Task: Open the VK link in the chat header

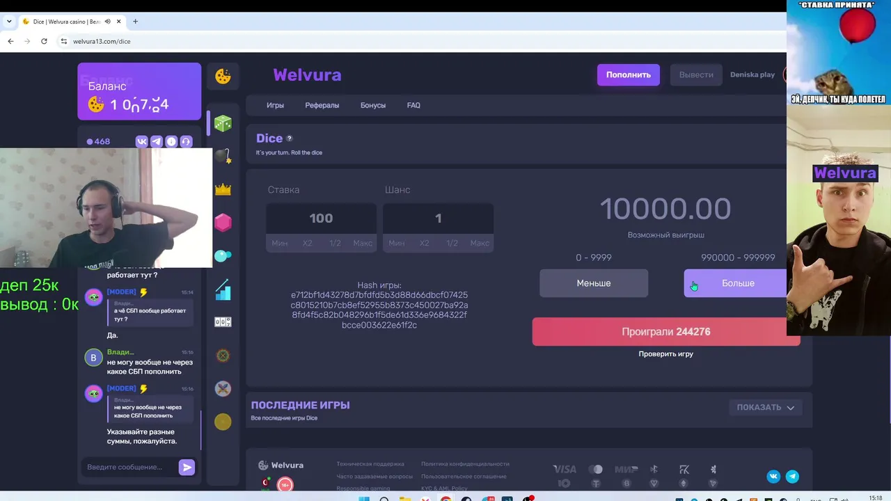Action: point(142,141)
